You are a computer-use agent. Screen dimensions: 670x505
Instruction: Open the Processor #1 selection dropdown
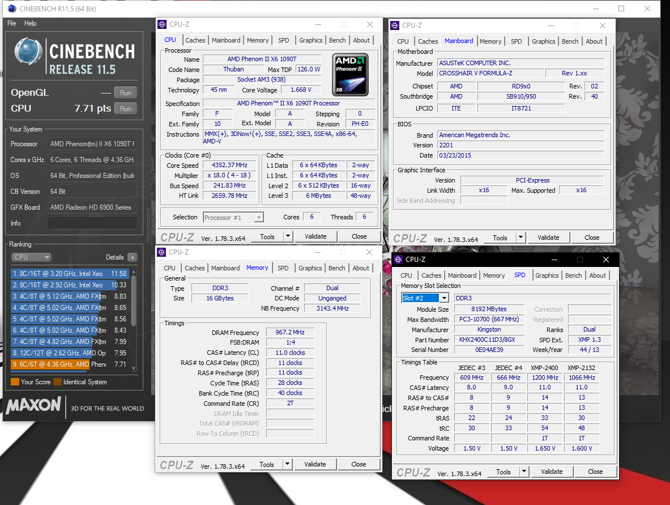coord(233,218)
